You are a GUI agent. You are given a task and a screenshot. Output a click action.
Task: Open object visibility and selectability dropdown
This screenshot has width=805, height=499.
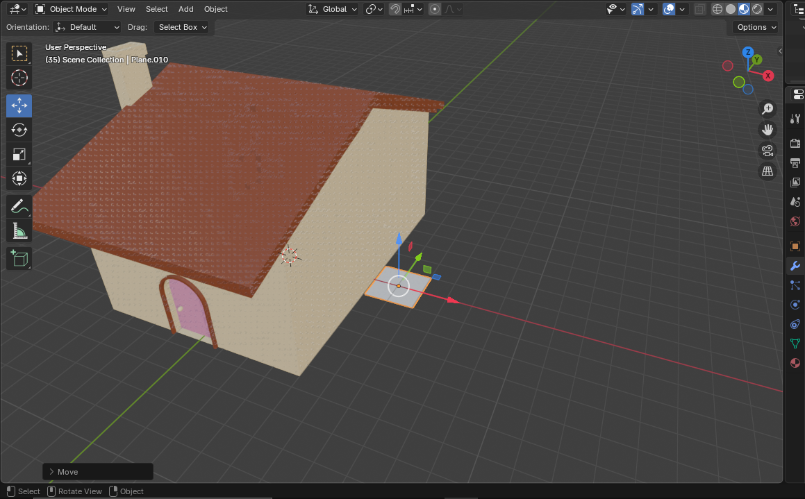[615, 9]
